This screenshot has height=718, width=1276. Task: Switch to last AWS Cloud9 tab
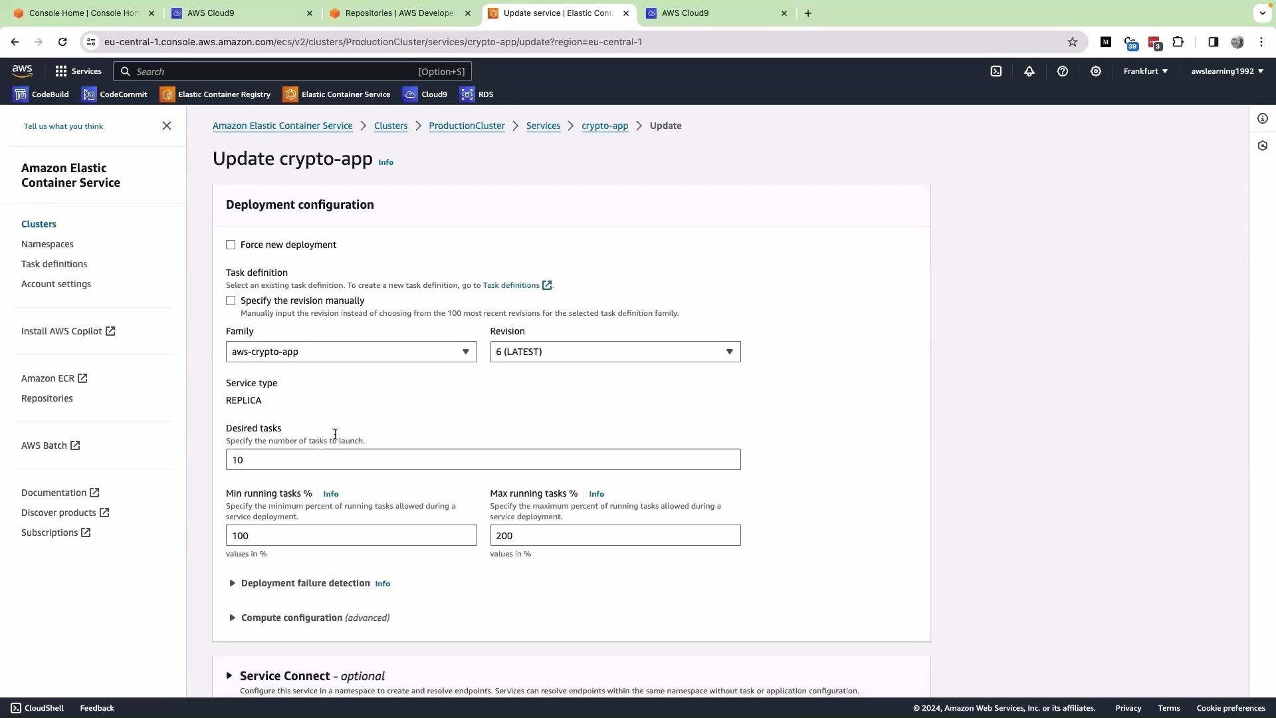pyautogui.click(x=717, y=13)
